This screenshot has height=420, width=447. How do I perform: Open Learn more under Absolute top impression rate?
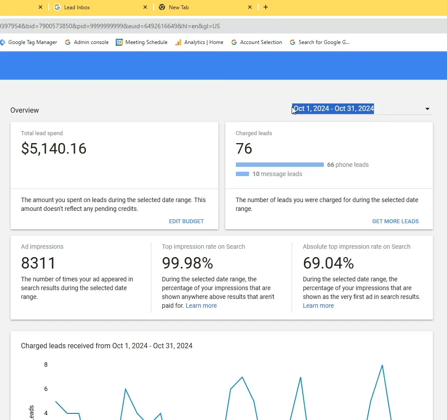(x=318, y=306)
